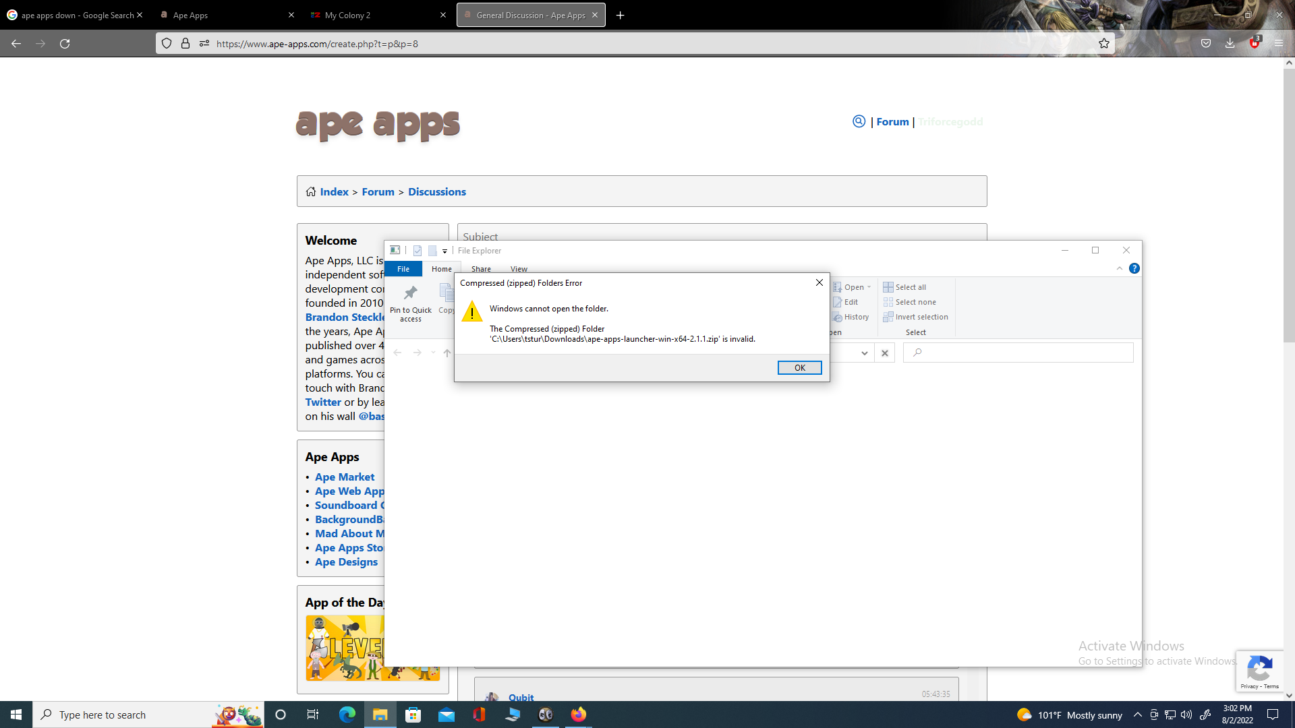Click the Firefox downloads icon
Viewport: 1295px width, 728px height.
[1230, 43]
